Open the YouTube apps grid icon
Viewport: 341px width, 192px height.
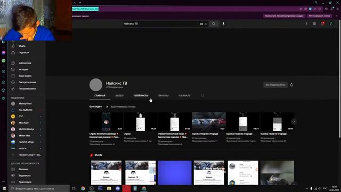tap(314, 23)
